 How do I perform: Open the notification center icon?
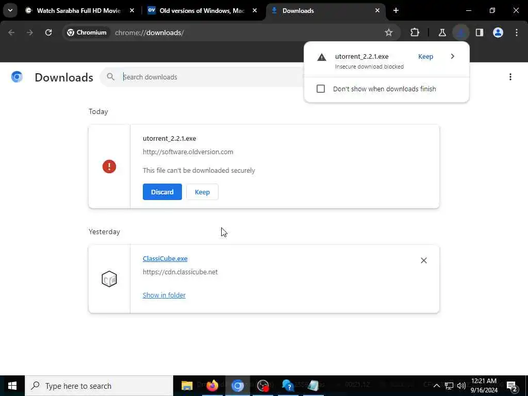(512, 386)
